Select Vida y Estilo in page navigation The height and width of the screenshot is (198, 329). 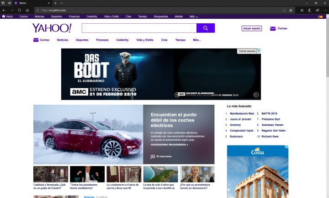(x=145, y=40)
